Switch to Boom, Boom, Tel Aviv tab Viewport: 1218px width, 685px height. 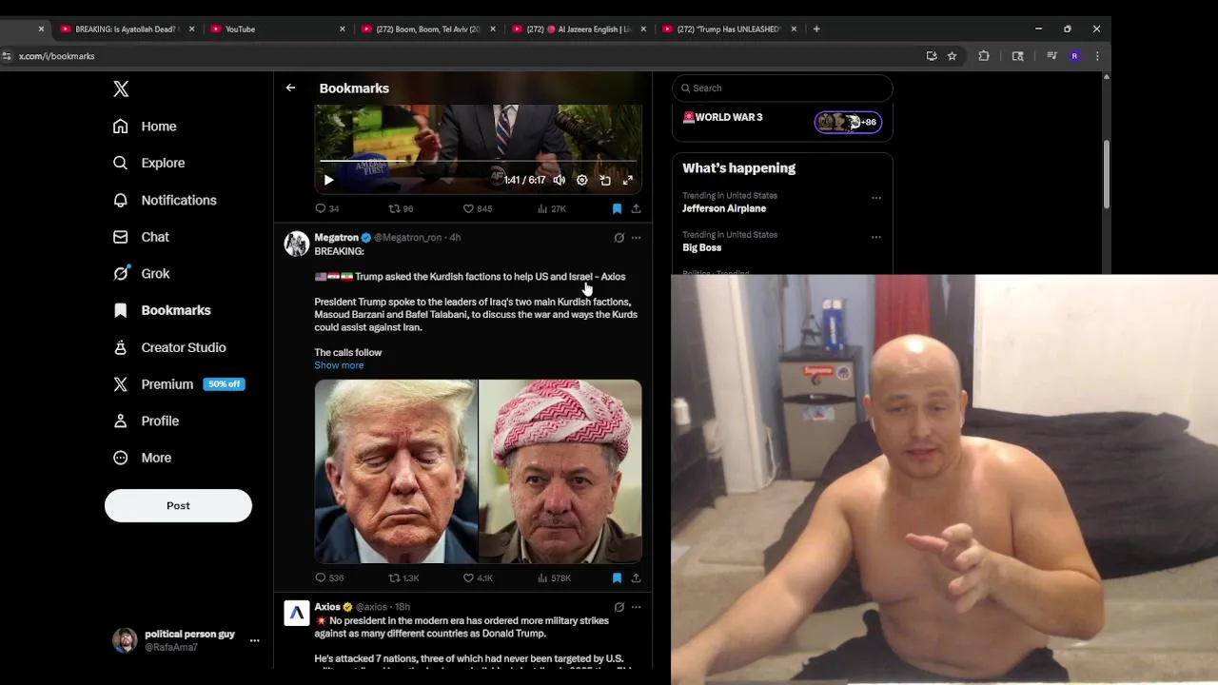pos(426,29)
